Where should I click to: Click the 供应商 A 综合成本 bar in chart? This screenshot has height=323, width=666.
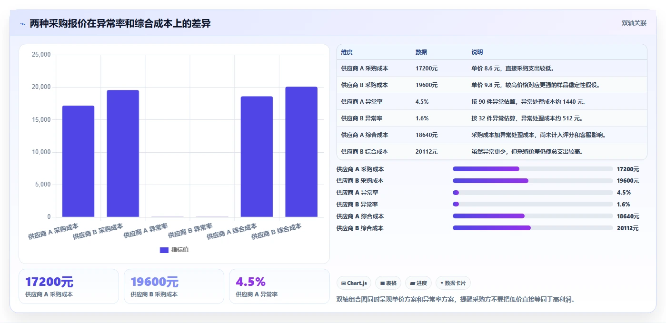tap(257, 157)
